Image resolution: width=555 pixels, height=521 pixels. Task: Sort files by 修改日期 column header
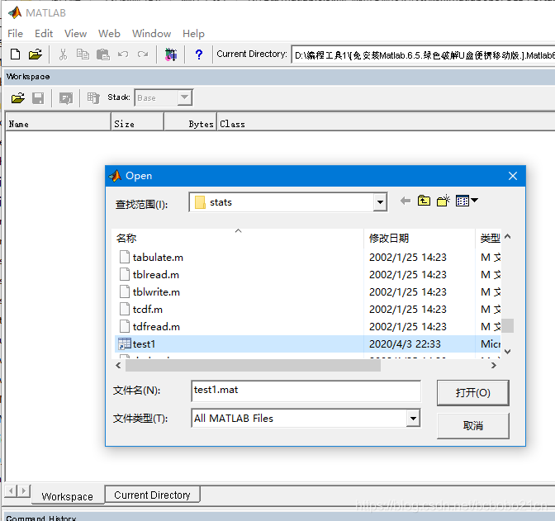(x=420, y=238)
